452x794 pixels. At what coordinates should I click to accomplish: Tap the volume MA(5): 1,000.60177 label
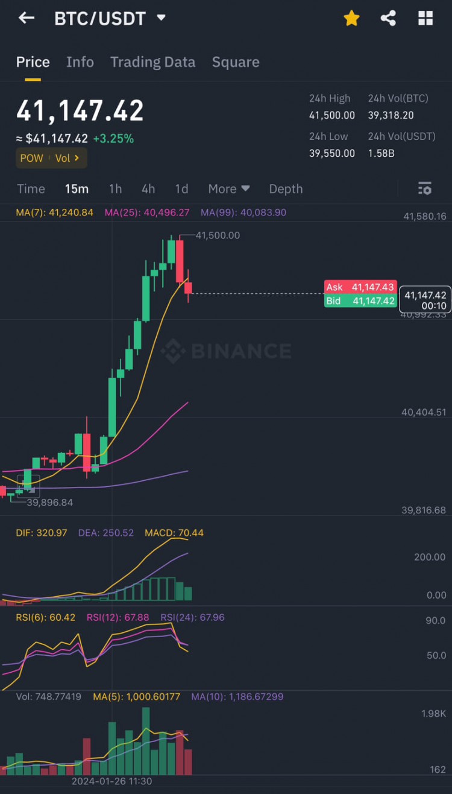click(x=137, y=697)
